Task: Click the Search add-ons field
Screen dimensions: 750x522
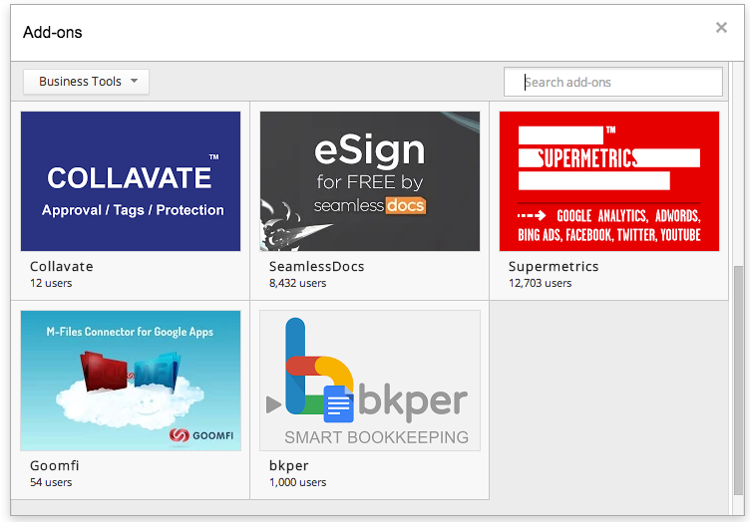Action: (612, 82)
